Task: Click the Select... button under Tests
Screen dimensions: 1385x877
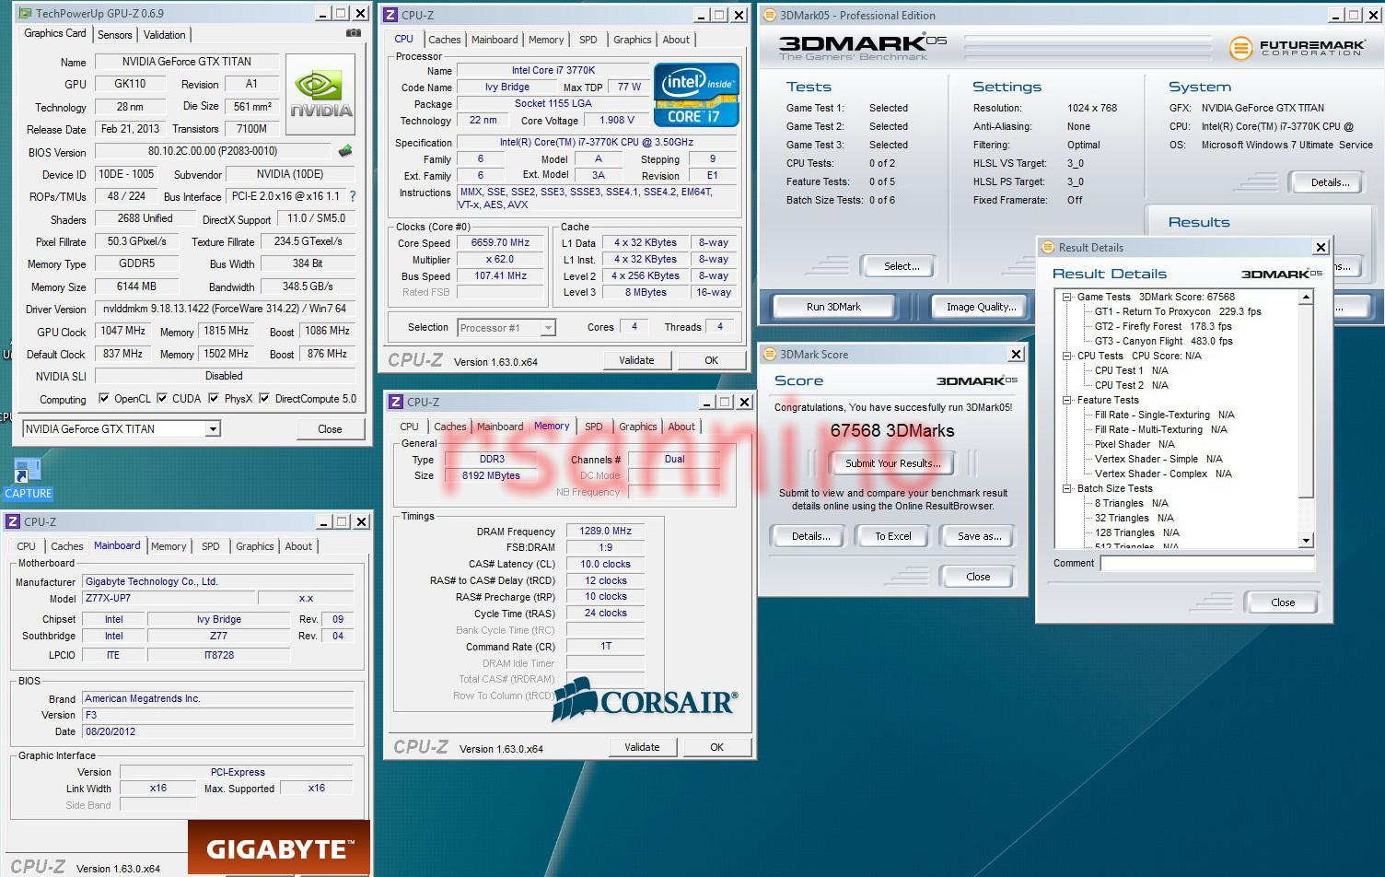Action: [x=902, y=266]
